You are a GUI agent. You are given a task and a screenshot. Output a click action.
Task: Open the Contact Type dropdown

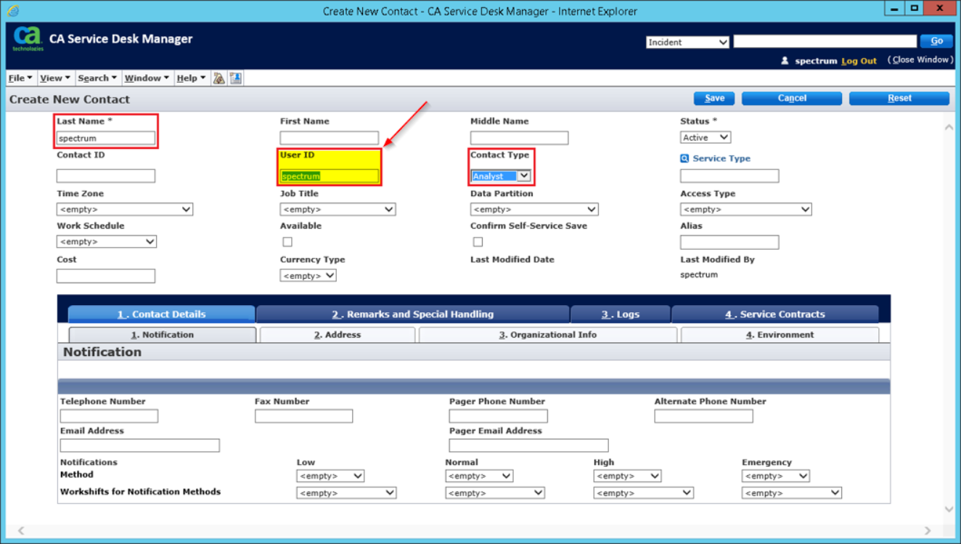click(x=502, y=176)
